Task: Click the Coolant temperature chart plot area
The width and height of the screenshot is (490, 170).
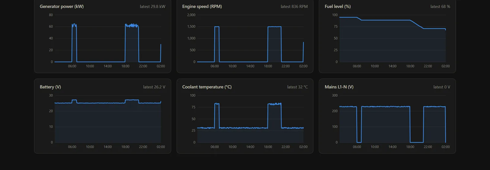Action: tap(250, 119)
